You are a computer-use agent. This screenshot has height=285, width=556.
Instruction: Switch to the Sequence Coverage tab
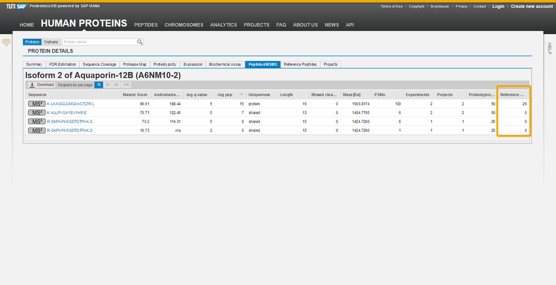pyautogui.click(x=99, y=64)
